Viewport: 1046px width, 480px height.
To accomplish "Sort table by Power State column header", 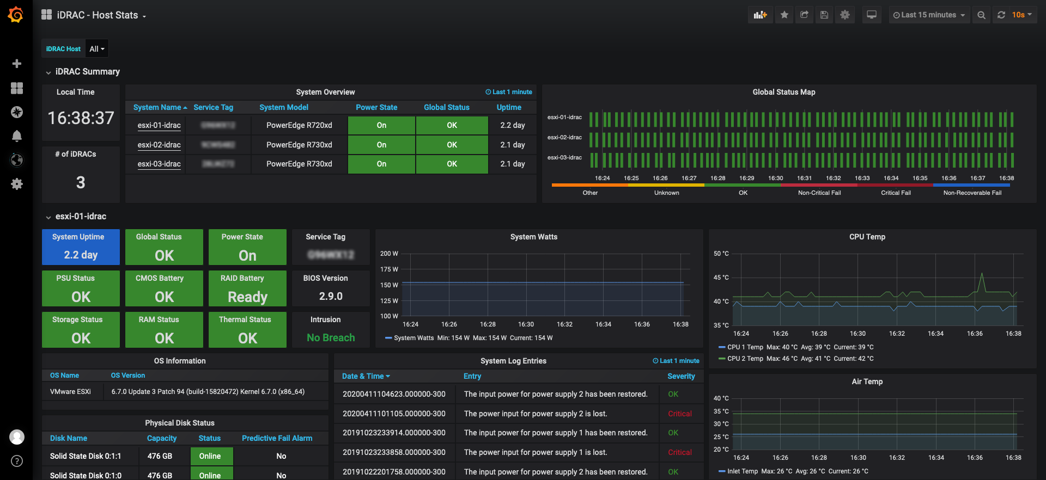I will pos(376,108).
